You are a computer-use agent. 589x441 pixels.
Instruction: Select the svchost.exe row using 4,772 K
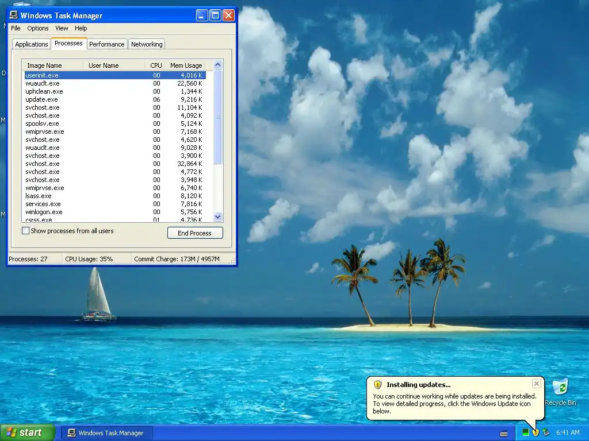115,172
